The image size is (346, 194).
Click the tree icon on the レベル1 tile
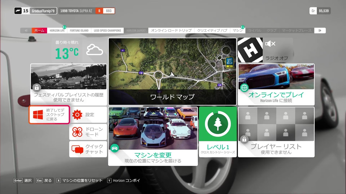pos(218,124)
